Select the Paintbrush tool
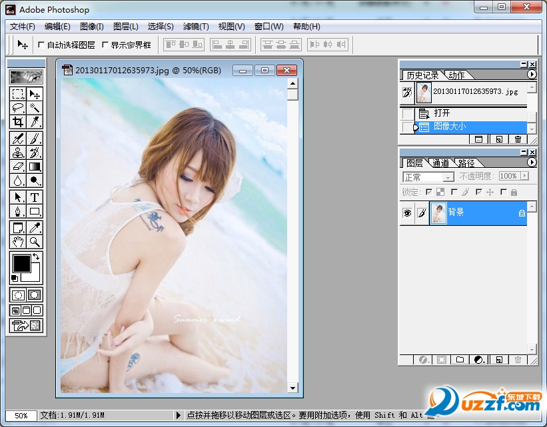 35,139
